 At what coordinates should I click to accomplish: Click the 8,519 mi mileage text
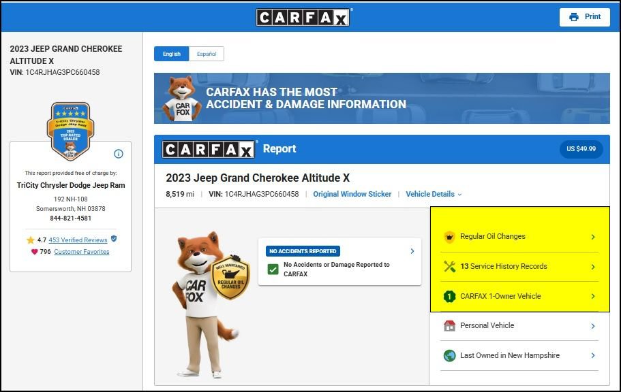180,194
